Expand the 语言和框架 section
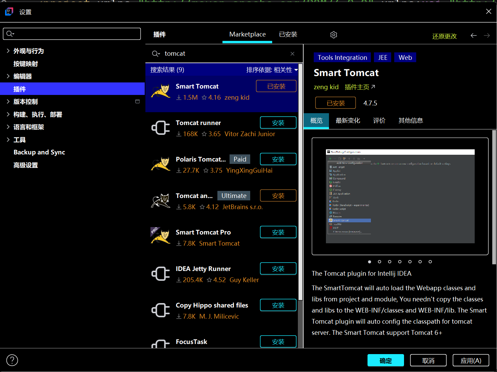 pos(8,127)
